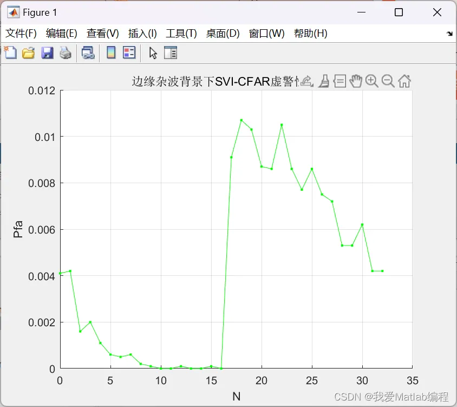Select the Edit Plot arrow tool
Viewport: 457px width, 407px height.
[x=153, y=53]
